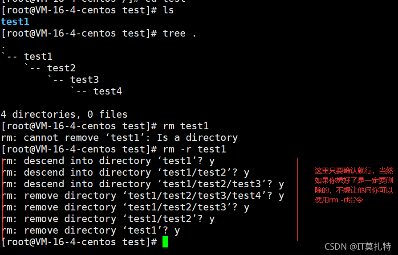Viewport: 398px width, 255px height.
Task: Click test2 node in tree output
Action: 61,68
